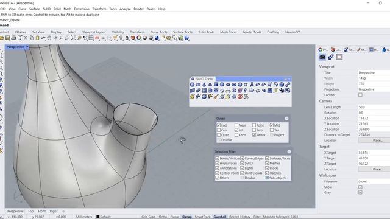The height and width of the screenshot is (219, 390).
Task: Enable the Point osnap checkbox
Action: pos(254,125)
